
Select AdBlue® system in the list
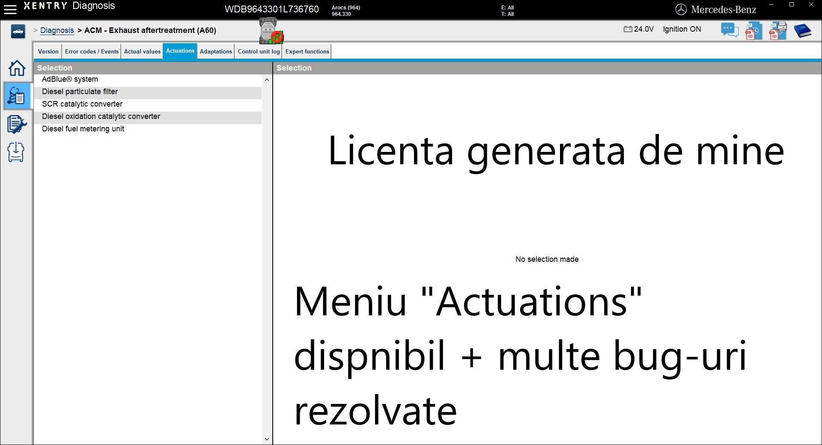[x=148, y=80]
